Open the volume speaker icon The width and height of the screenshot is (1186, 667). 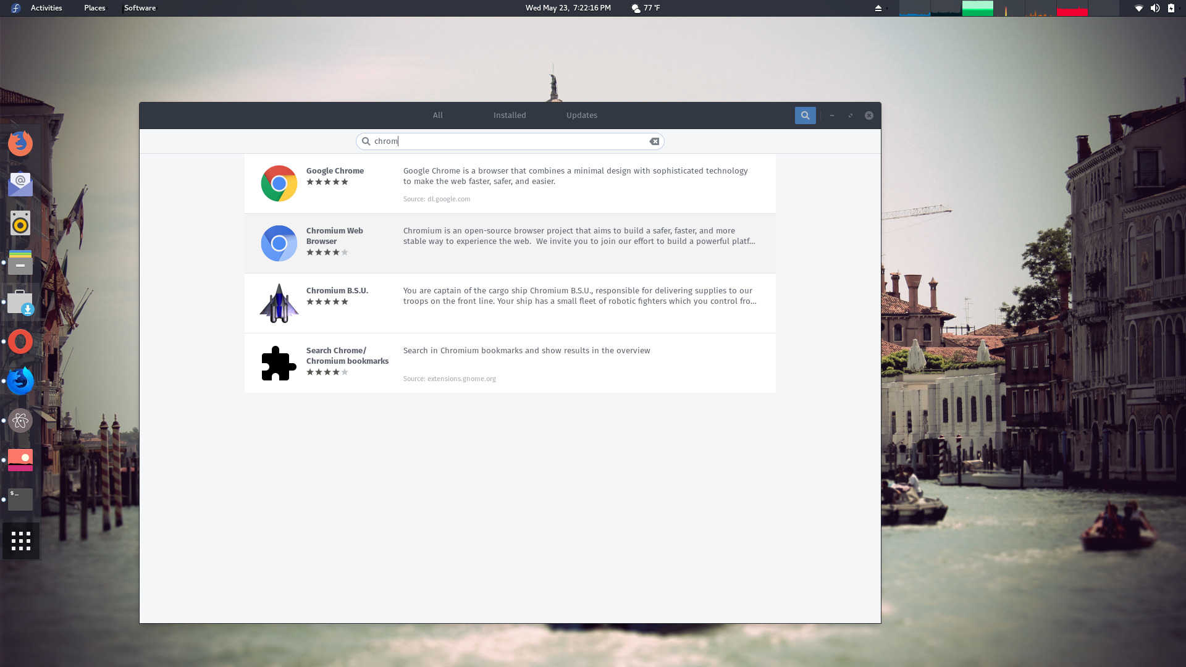(1154, 8)
